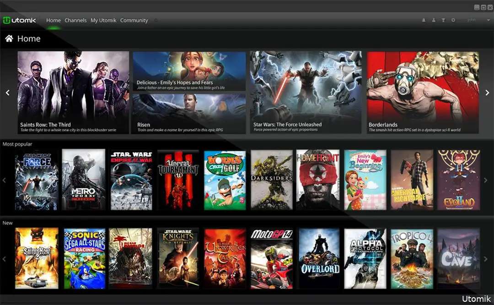This screenshot has height=305, width=494.
Task: Open Knights of the Old Republic cover
Action: (x=178, y=259)
